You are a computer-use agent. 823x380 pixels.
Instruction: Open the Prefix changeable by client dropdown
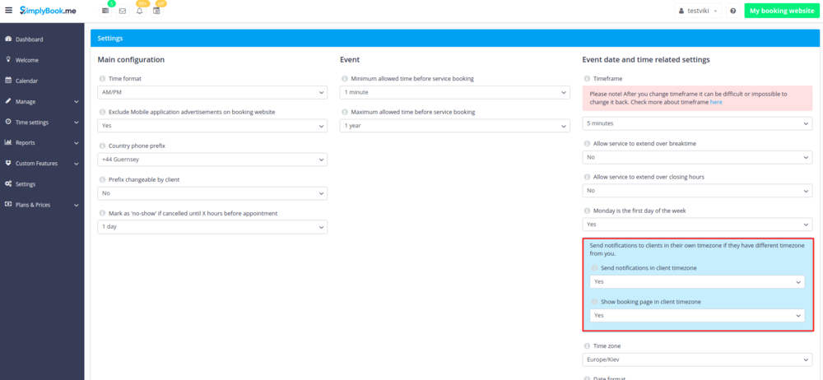coord(212,193)
